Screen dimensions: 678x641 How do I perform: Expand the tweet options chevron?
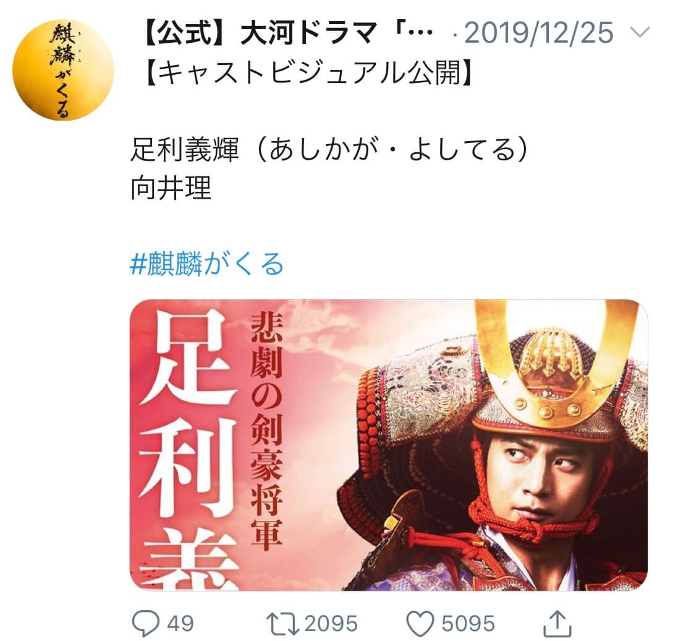click(x=640, y=32)
